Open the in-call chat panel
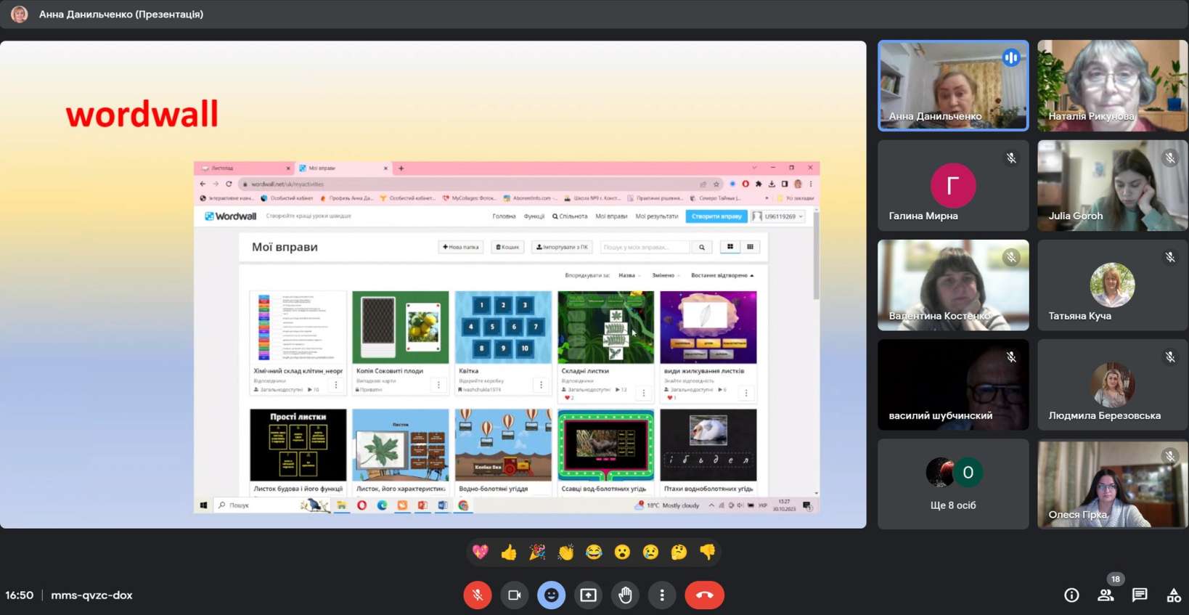Viewport: 1189px width, 615px height. [x=1140, y=595]
